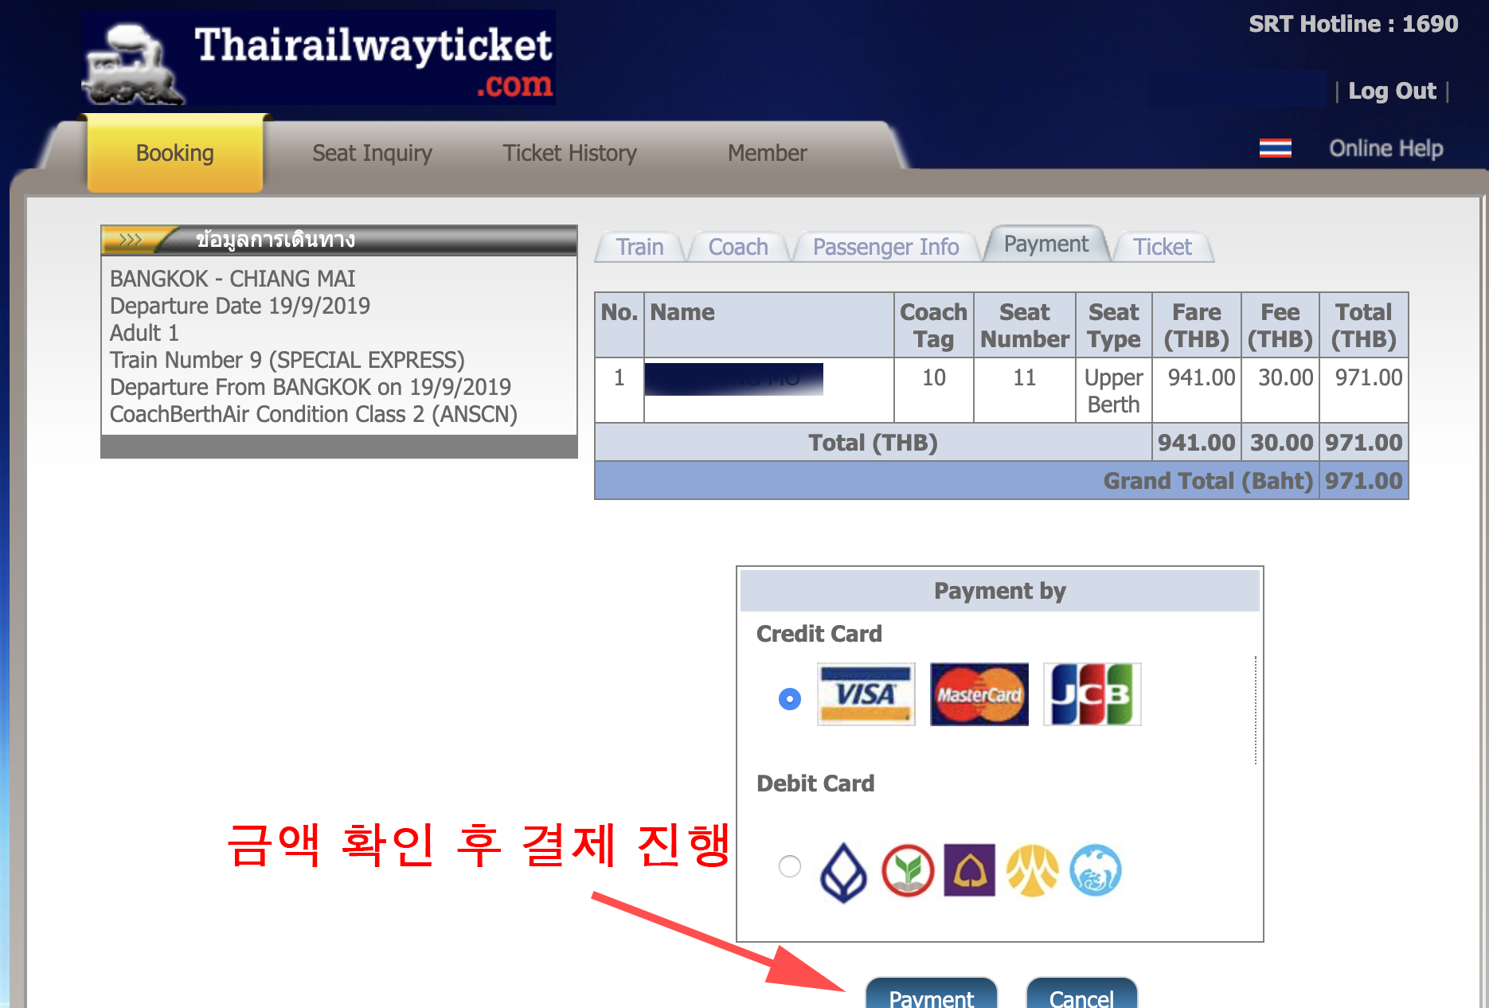Click the MasterCard logo
Image resolution: width=1489 pixels, height=1008 pixels.
tap(979, 694)
